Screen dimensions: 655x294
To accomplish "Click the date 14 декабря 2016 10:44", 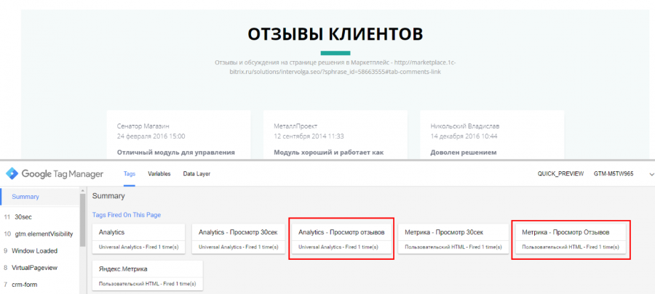I will tap(464, 136).
